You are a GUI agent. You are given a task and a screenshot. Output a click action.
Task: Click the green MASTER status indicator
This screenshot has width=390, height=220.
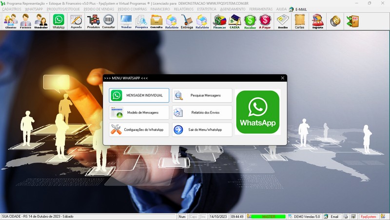[268, 217]
